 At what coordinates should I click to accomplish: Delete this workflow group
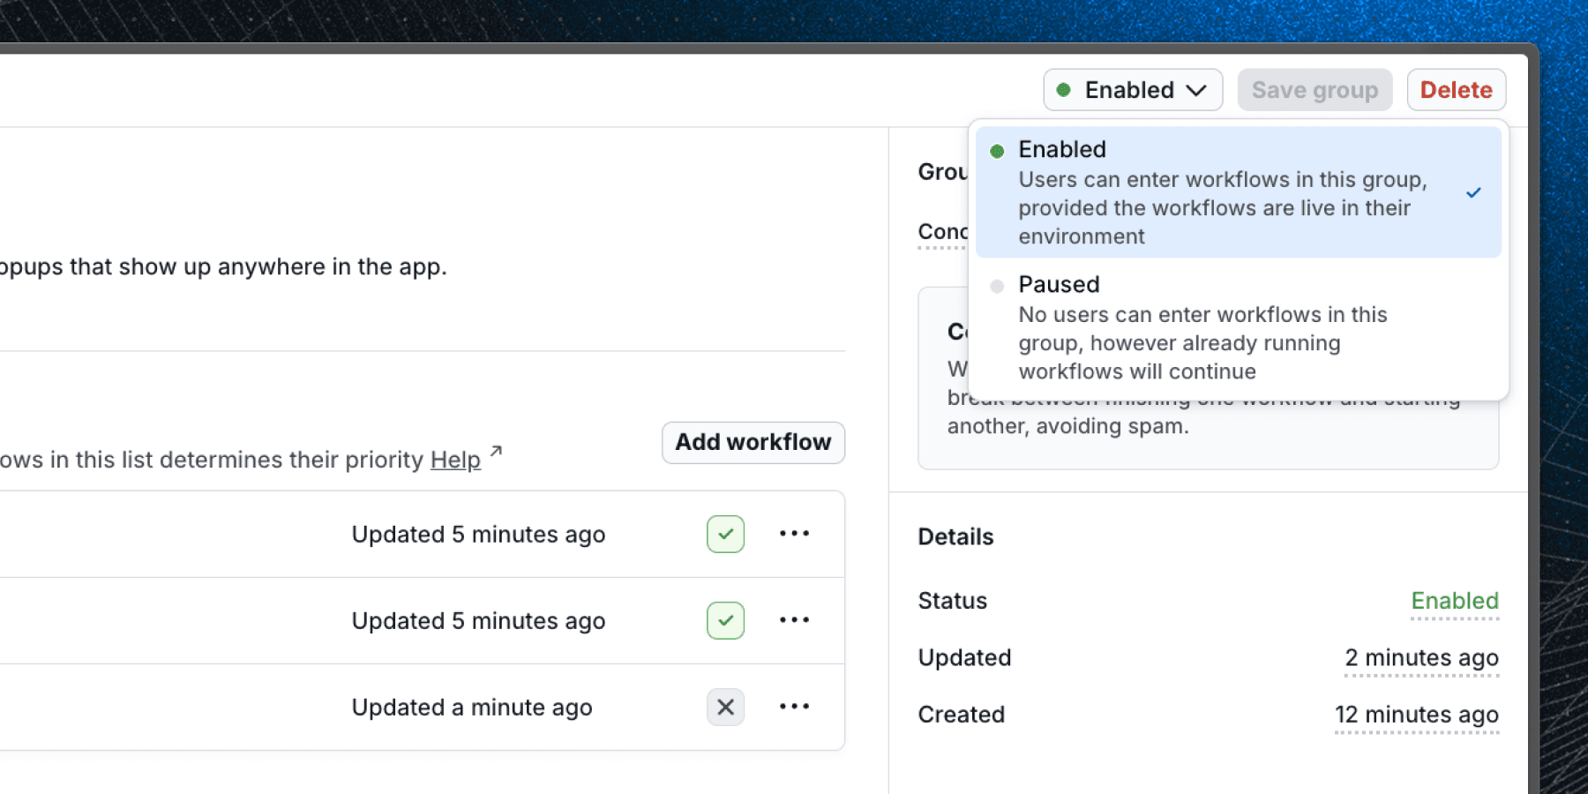(1456, 90)
